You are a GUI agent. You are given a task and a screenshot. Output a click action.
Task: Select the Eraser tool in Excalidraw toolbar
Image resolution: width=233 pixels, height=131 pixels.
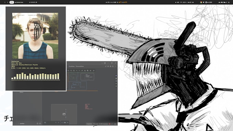point(90,70)
